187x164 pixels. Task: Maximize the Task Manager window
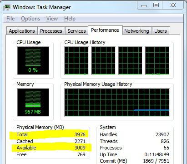pyautogui.click(x=156, y=5)
